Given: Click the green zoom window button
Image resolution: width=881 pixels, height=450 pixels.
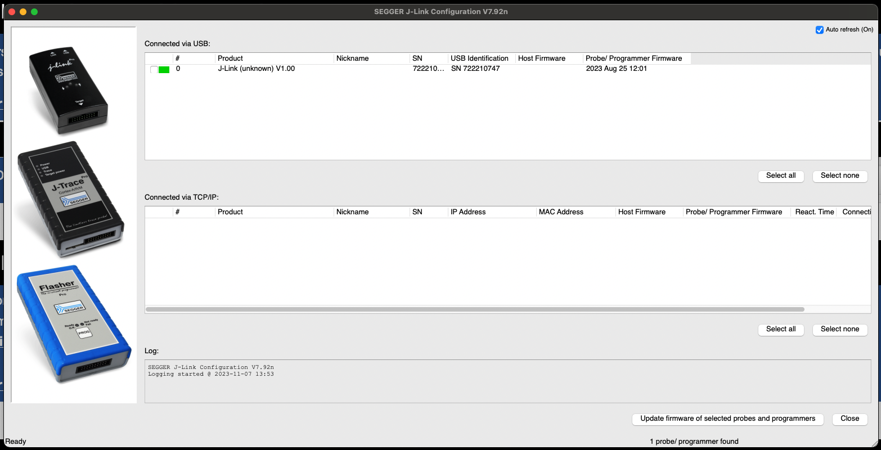Looking at the screenshot, I should pyautogui.click(x=34, y=11).
